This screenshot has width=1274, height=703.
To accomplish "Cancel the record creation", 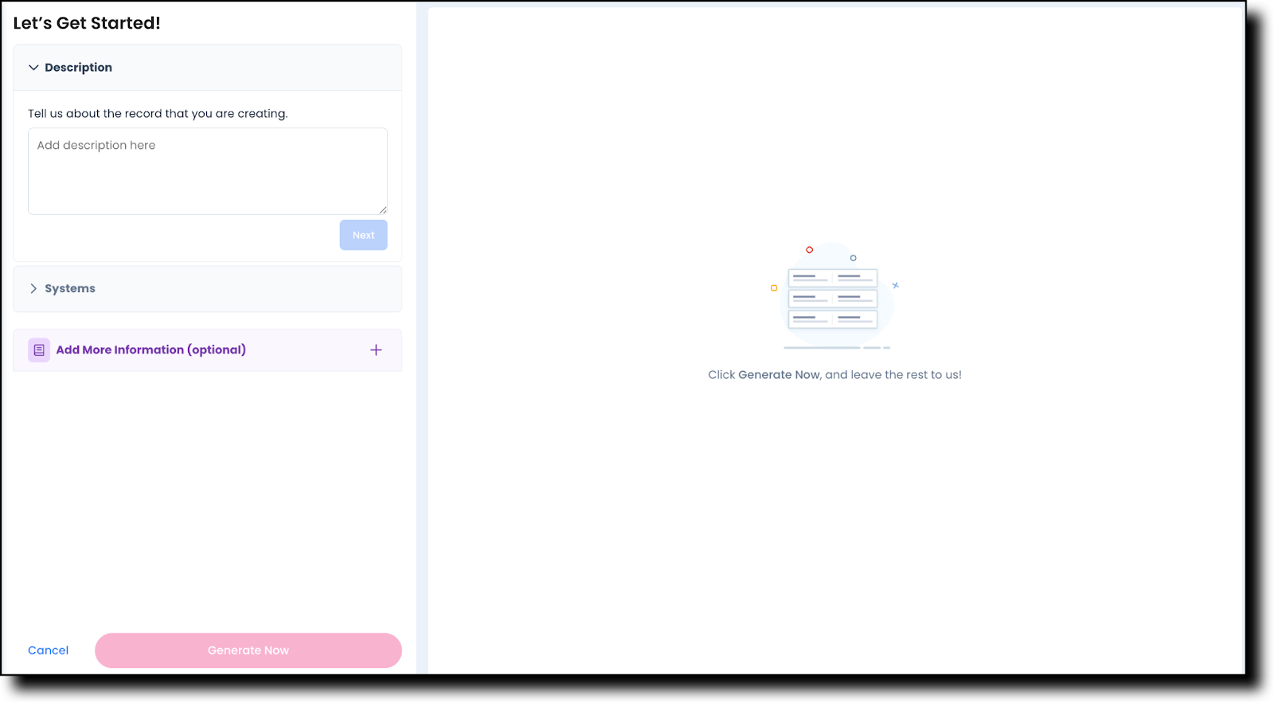I will [49, 650].
